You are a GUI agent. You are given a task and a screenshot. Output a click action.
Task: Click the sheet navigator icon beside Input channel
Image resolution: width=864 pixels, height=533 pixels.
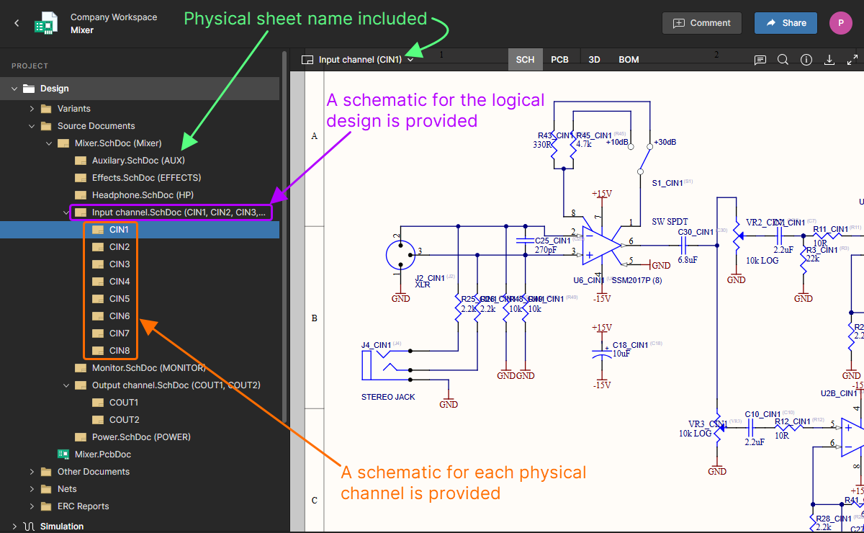point(307,61)
